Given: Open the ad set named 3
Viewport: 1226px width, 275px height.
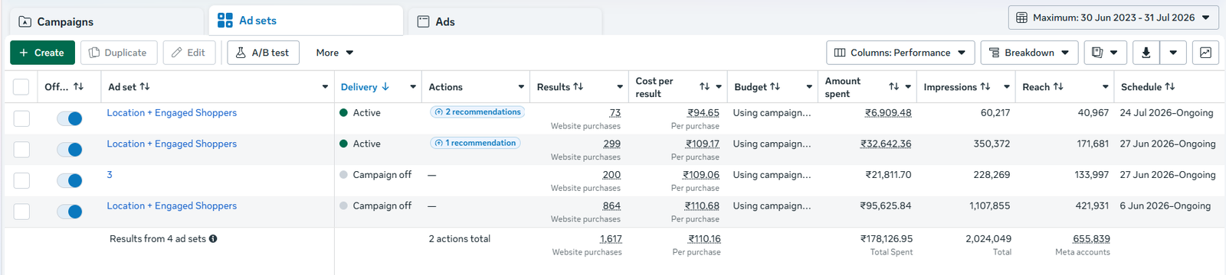Looking at the screenshot, I should pos(110,175).
